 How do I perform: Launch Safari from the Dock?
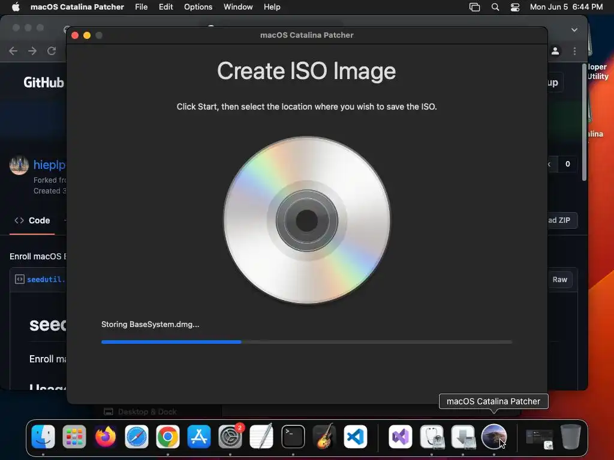click(x=136, y=437)
